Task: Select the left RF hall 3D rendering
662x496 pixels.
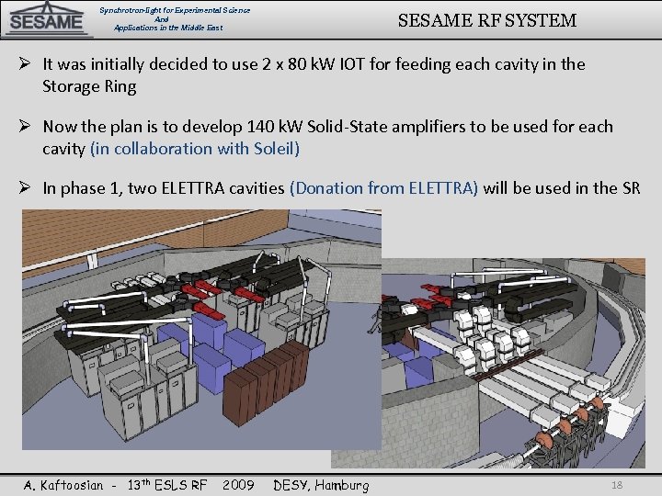Action: [x=201, y=330]
